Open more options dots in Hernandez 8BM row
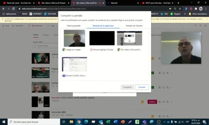 point(171,116)
